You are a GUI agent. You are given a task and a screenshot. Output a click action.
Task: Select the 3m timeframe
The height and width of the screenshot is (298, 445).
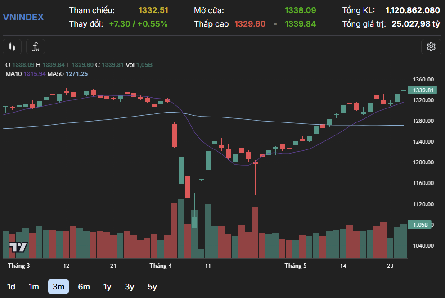(58, 287)
